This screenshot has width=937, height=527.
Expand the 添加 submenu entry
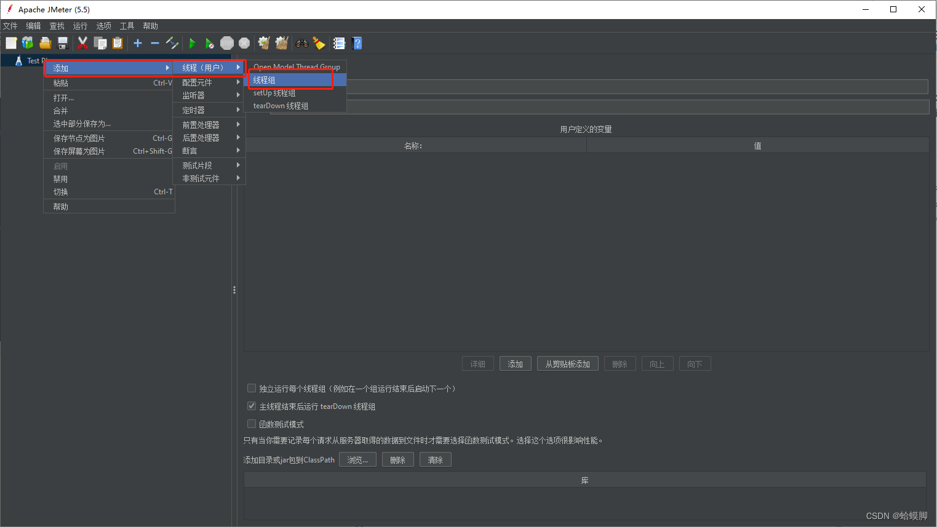click(109, 68)
